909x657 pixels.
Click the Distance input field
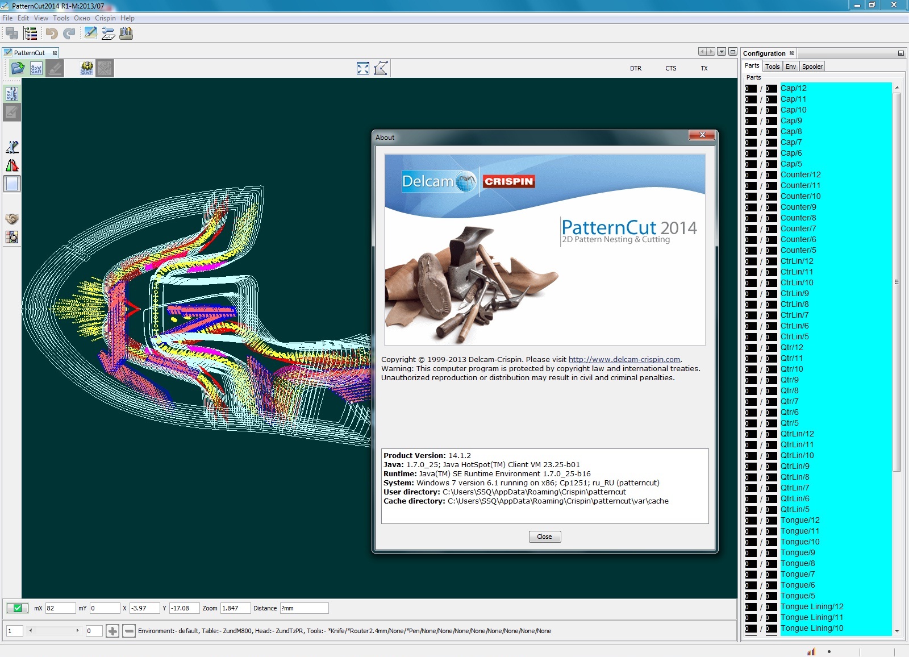click(304, 608)
